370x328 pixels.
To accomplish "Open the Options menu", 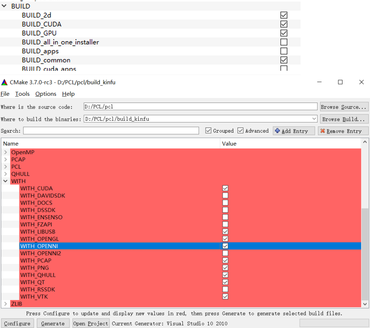I will point(46,94).
